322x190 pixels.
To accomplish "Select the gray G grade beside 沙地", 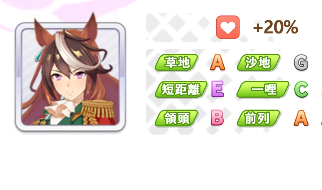I will tap(301, 62).
